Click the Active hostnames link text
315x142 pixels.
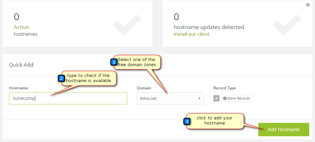pos(21,27)
